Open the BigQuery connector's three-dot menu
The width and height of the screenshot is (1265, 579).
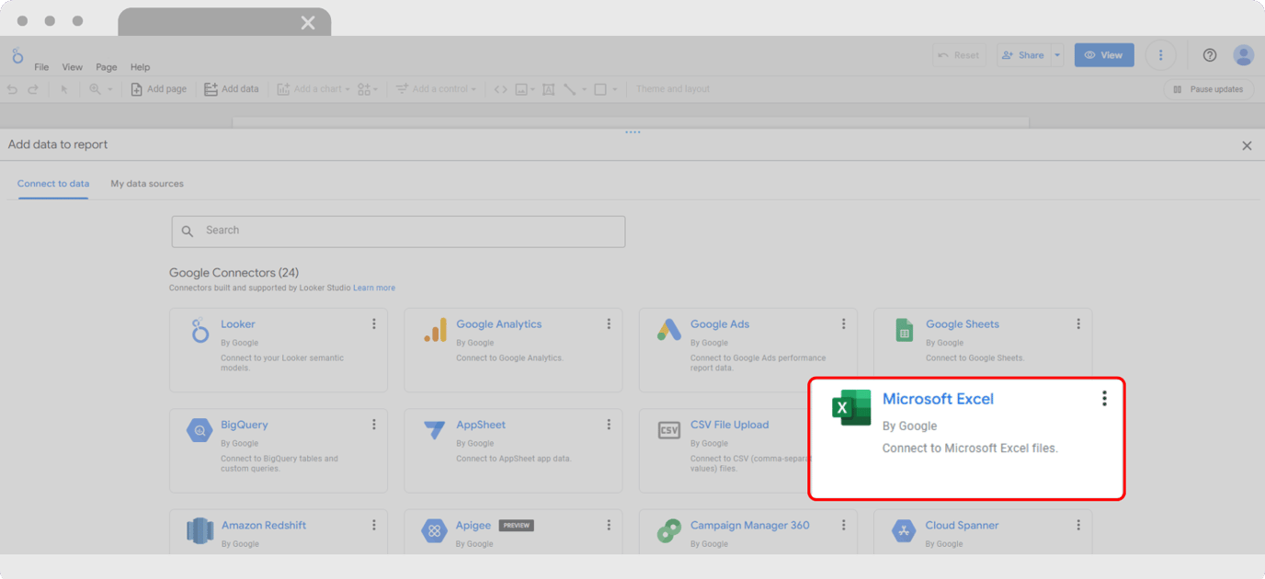tap(374, 425)
